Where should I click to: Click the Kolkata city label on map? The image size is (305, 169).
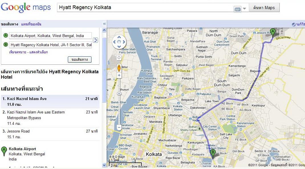154,154
